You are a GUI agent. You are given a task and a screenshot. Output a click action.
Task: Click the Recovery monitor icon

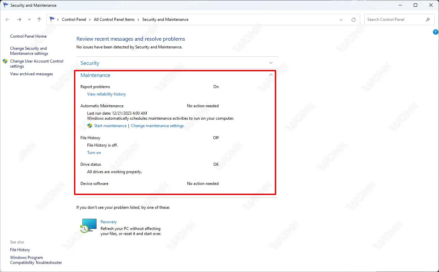[88, 225]
